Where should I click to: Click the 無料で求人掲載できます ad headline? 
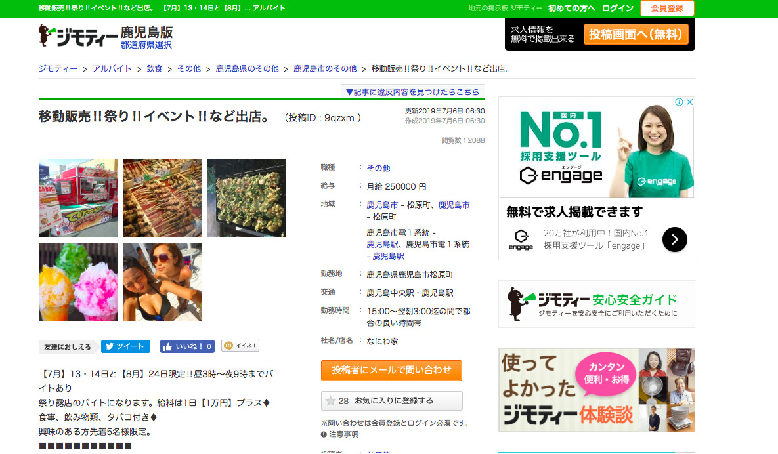point(574,212)
